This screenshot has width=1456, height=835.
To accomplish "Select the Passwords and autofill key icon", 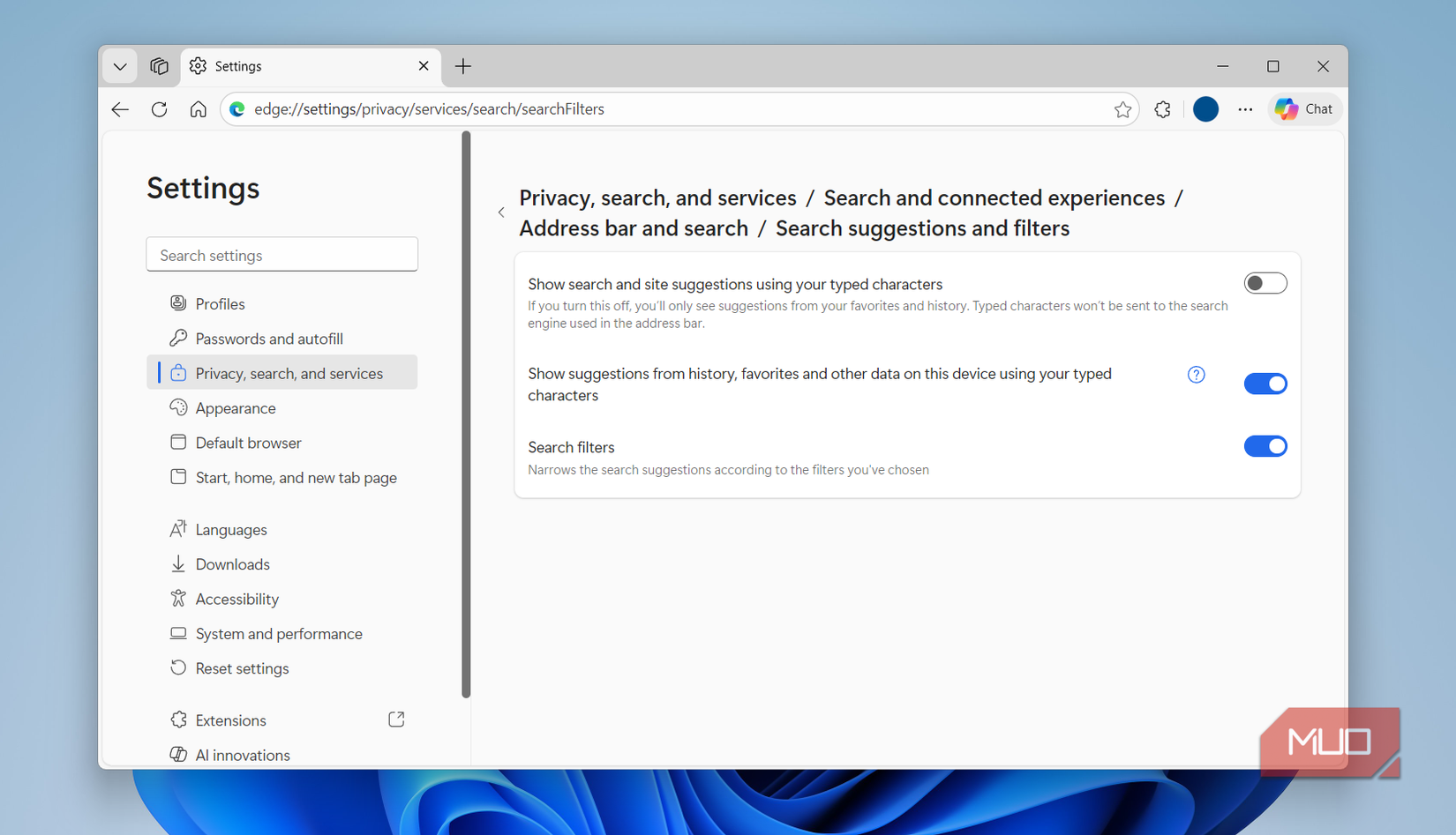I will (179, 338).
